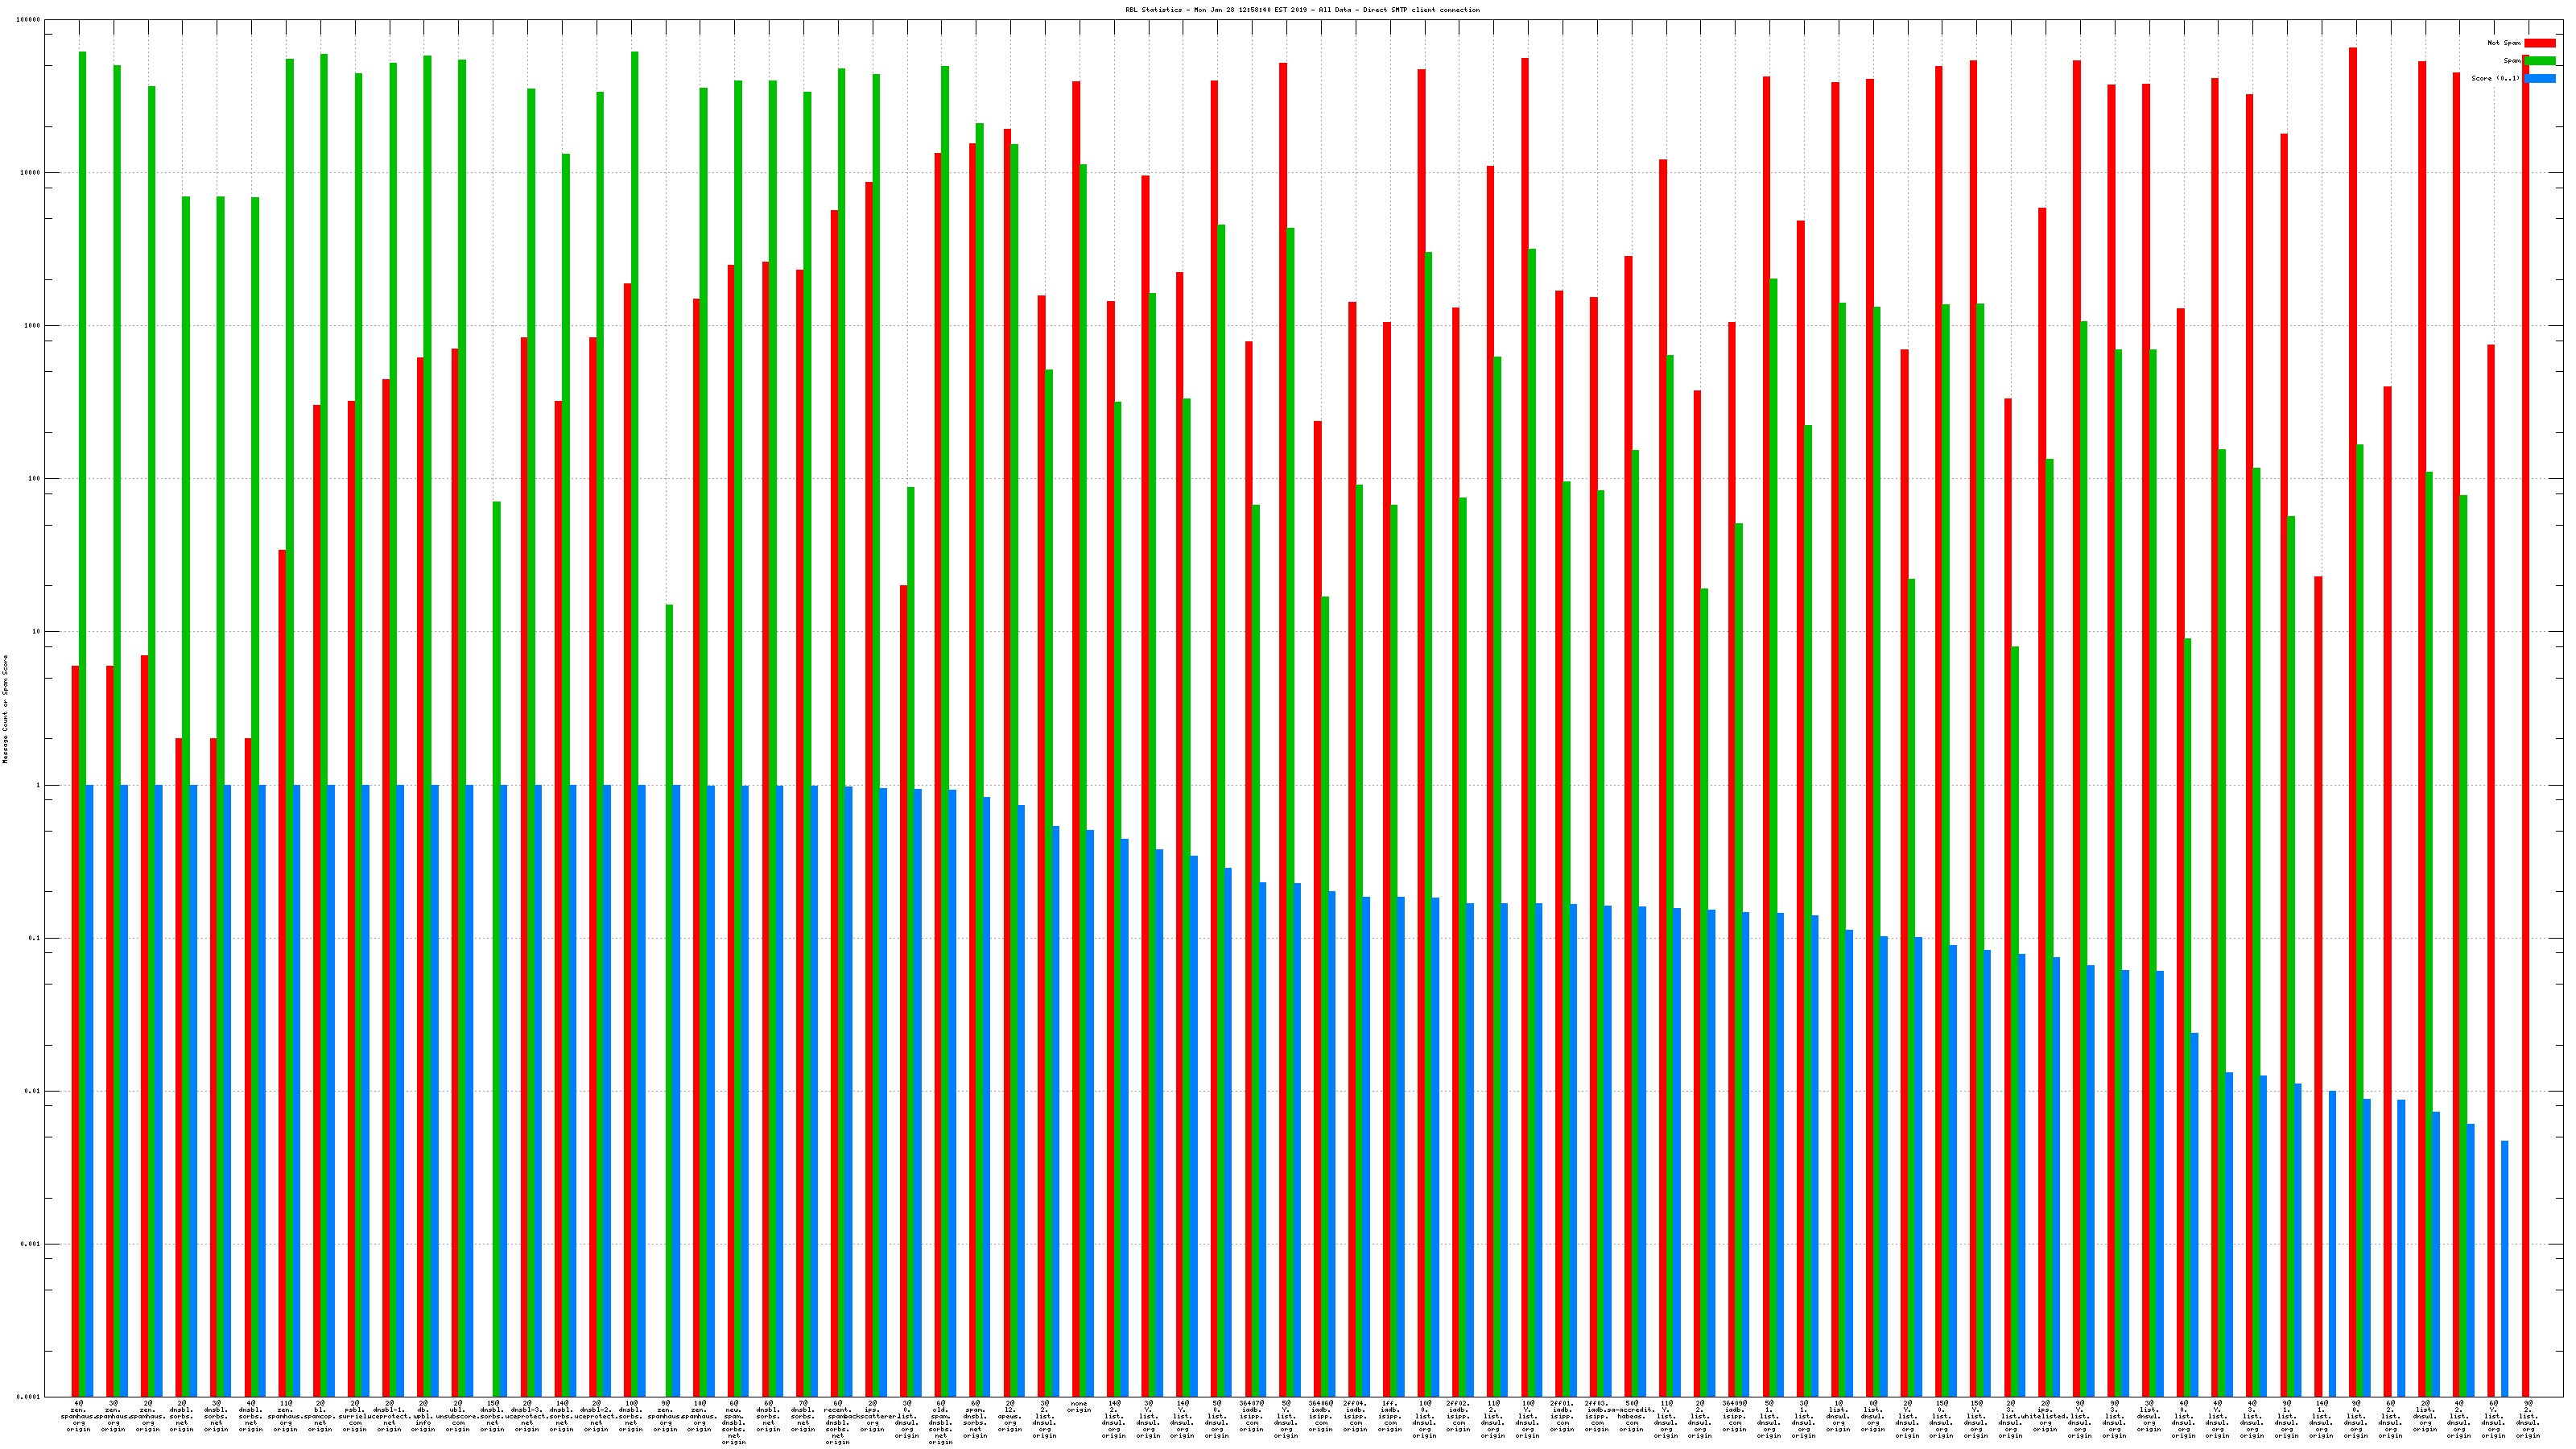This screenshot has width=2576, height=1449.
Task: Click the bl.spamcop.net x-axis label
Action: [321, 1416]
